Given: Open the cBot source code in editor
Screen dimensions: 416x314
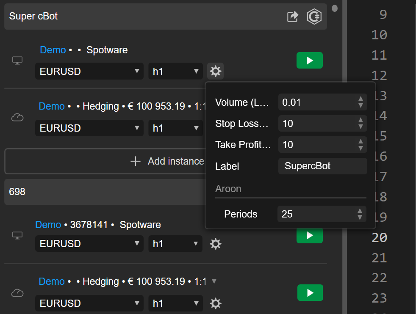Looking at the screenshot, I should pos(314,17).
